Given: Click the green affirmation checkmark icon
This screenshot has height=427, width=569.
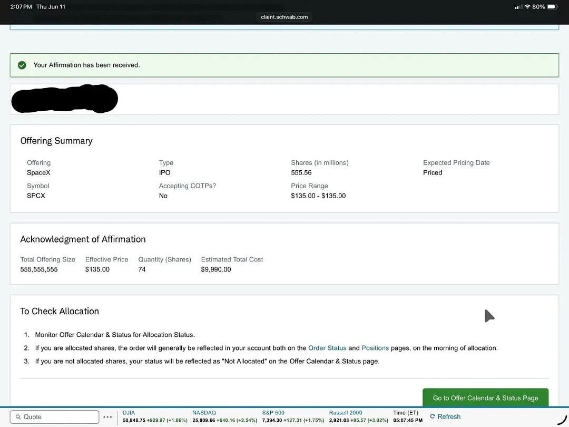Looking at the screenshot, I should (x=22, y=65).
